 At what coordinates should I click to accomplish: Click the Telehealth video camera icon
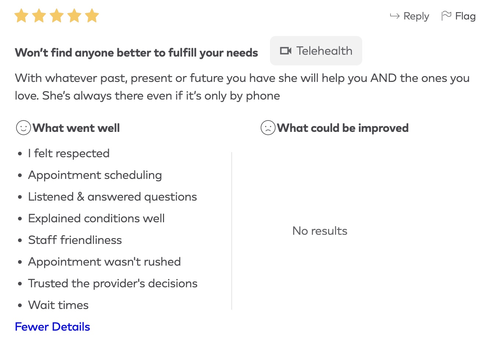pyautogui.click(x=285, y=51)
